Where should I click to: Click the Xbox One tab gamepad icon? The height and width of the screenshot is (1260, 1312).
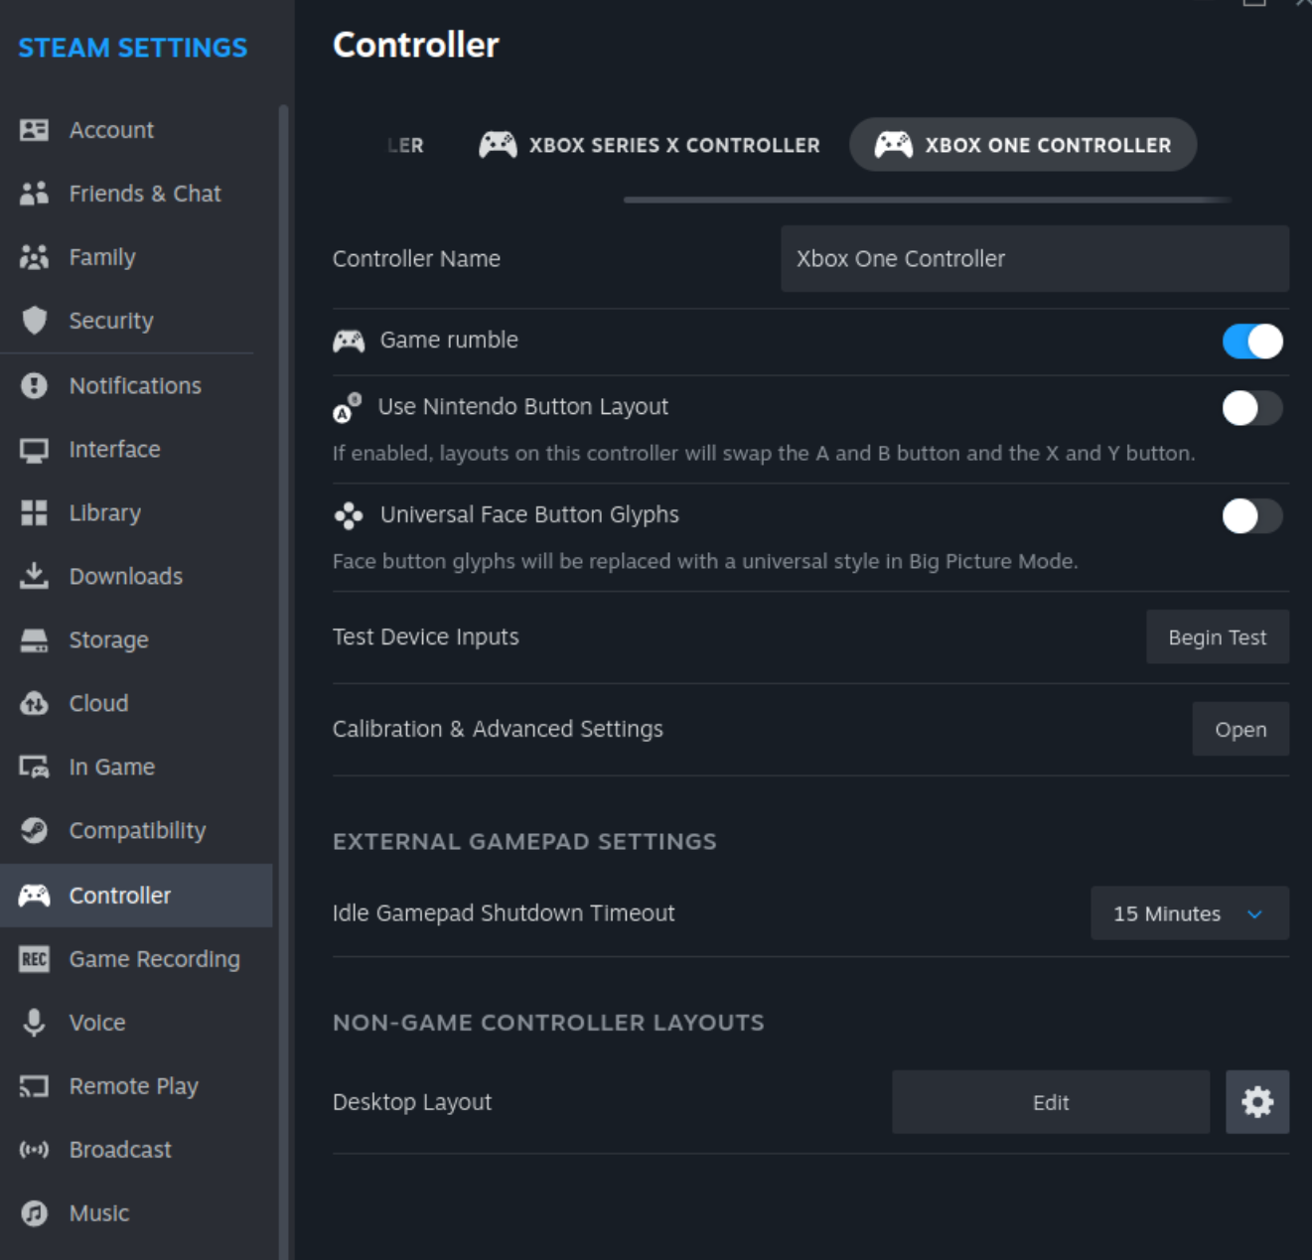[893, 145]
